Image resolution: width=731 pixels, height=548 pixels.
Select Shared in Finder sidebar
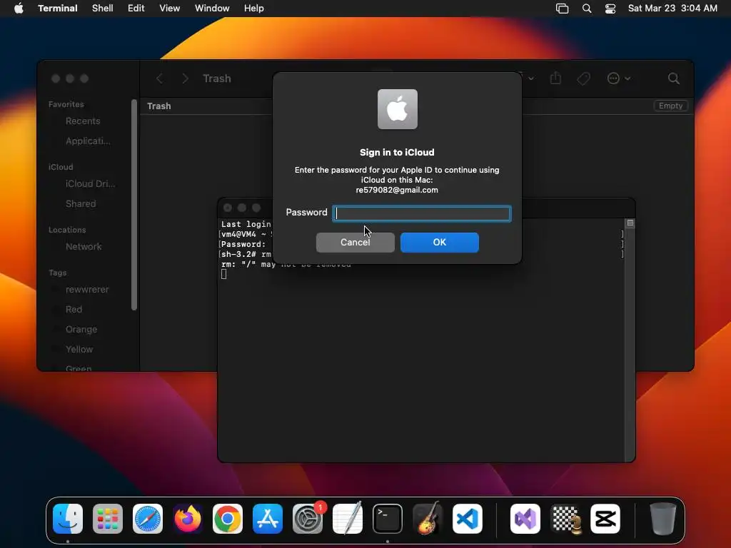[x=81, y=204]
